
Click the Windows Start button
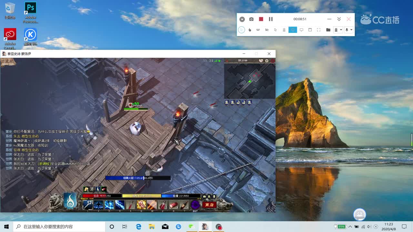point(6,227)
